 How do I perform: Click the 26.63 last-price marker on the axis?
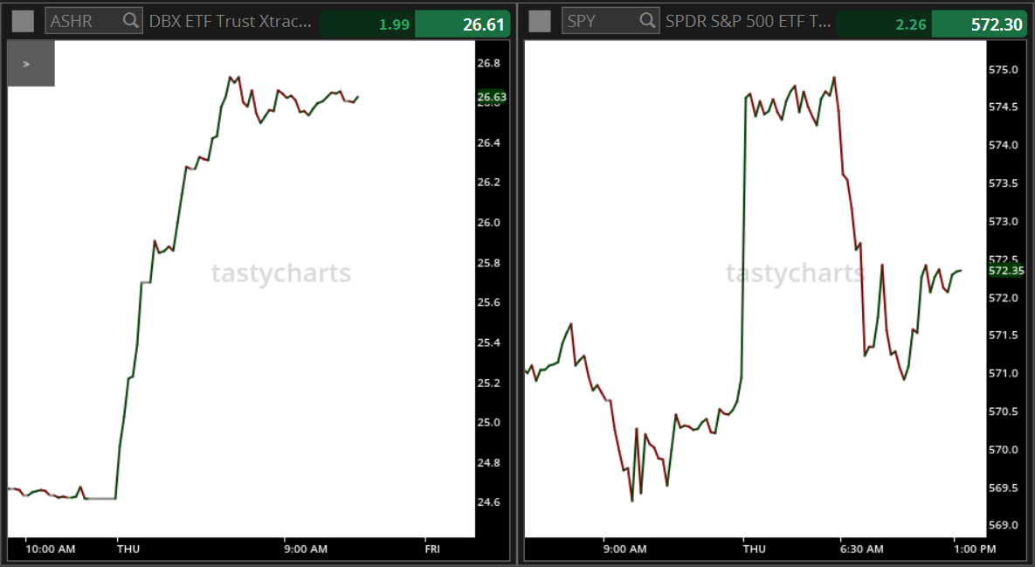(491, 98)
